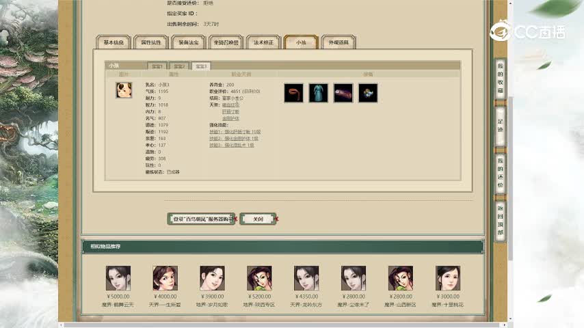The height and width of the screenshot is (328, 584).
Task: Click the page's vertical scrollbar
Action: (x=511, y=179)
